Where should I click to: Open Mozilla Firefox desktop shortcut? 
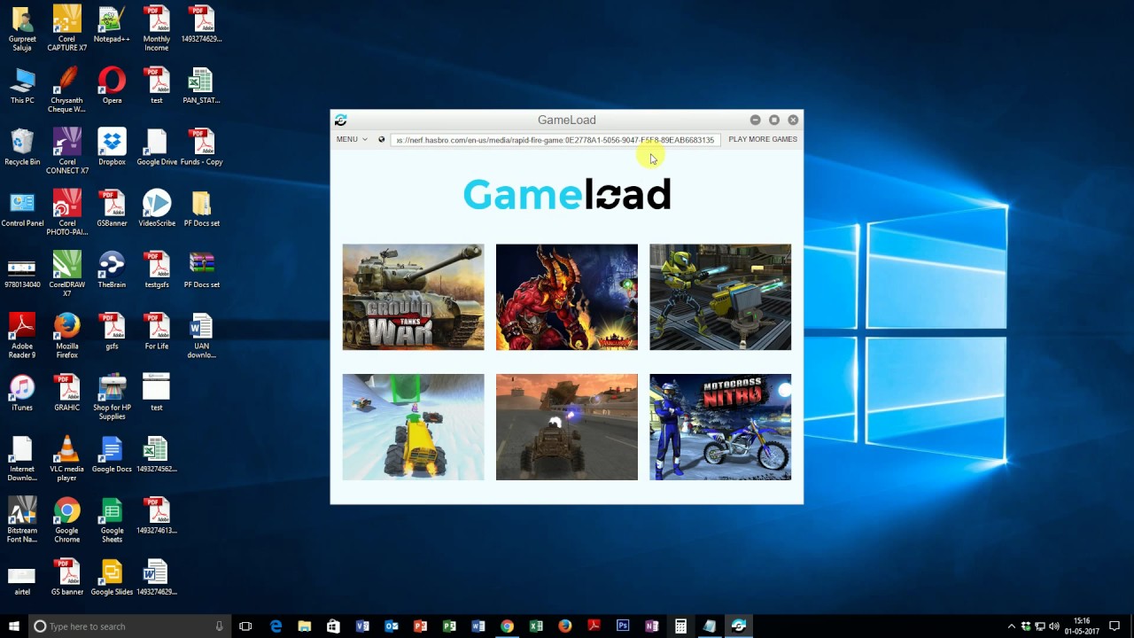point(67,335)
